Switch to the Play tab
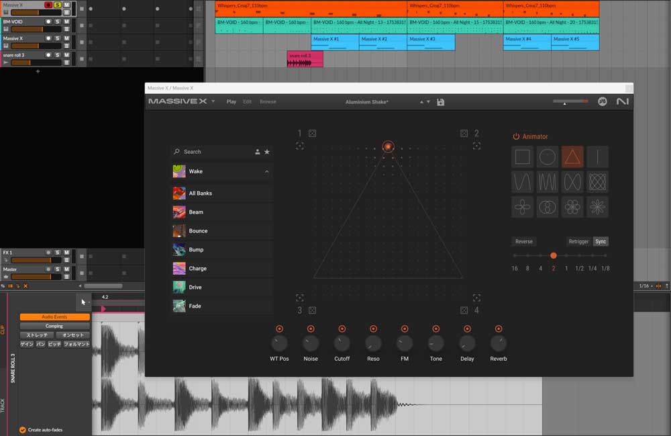Viewport: 671px width, 436px height. point(231,101)
